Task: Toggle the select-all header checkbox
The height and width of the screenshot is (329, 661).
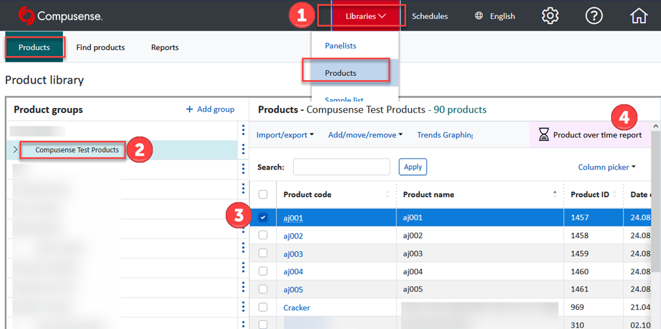Action: point(263,194)
